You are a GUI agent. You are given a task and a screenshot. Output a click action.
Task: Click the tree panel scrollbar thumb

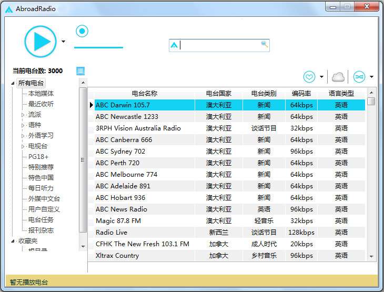[83, 160]
